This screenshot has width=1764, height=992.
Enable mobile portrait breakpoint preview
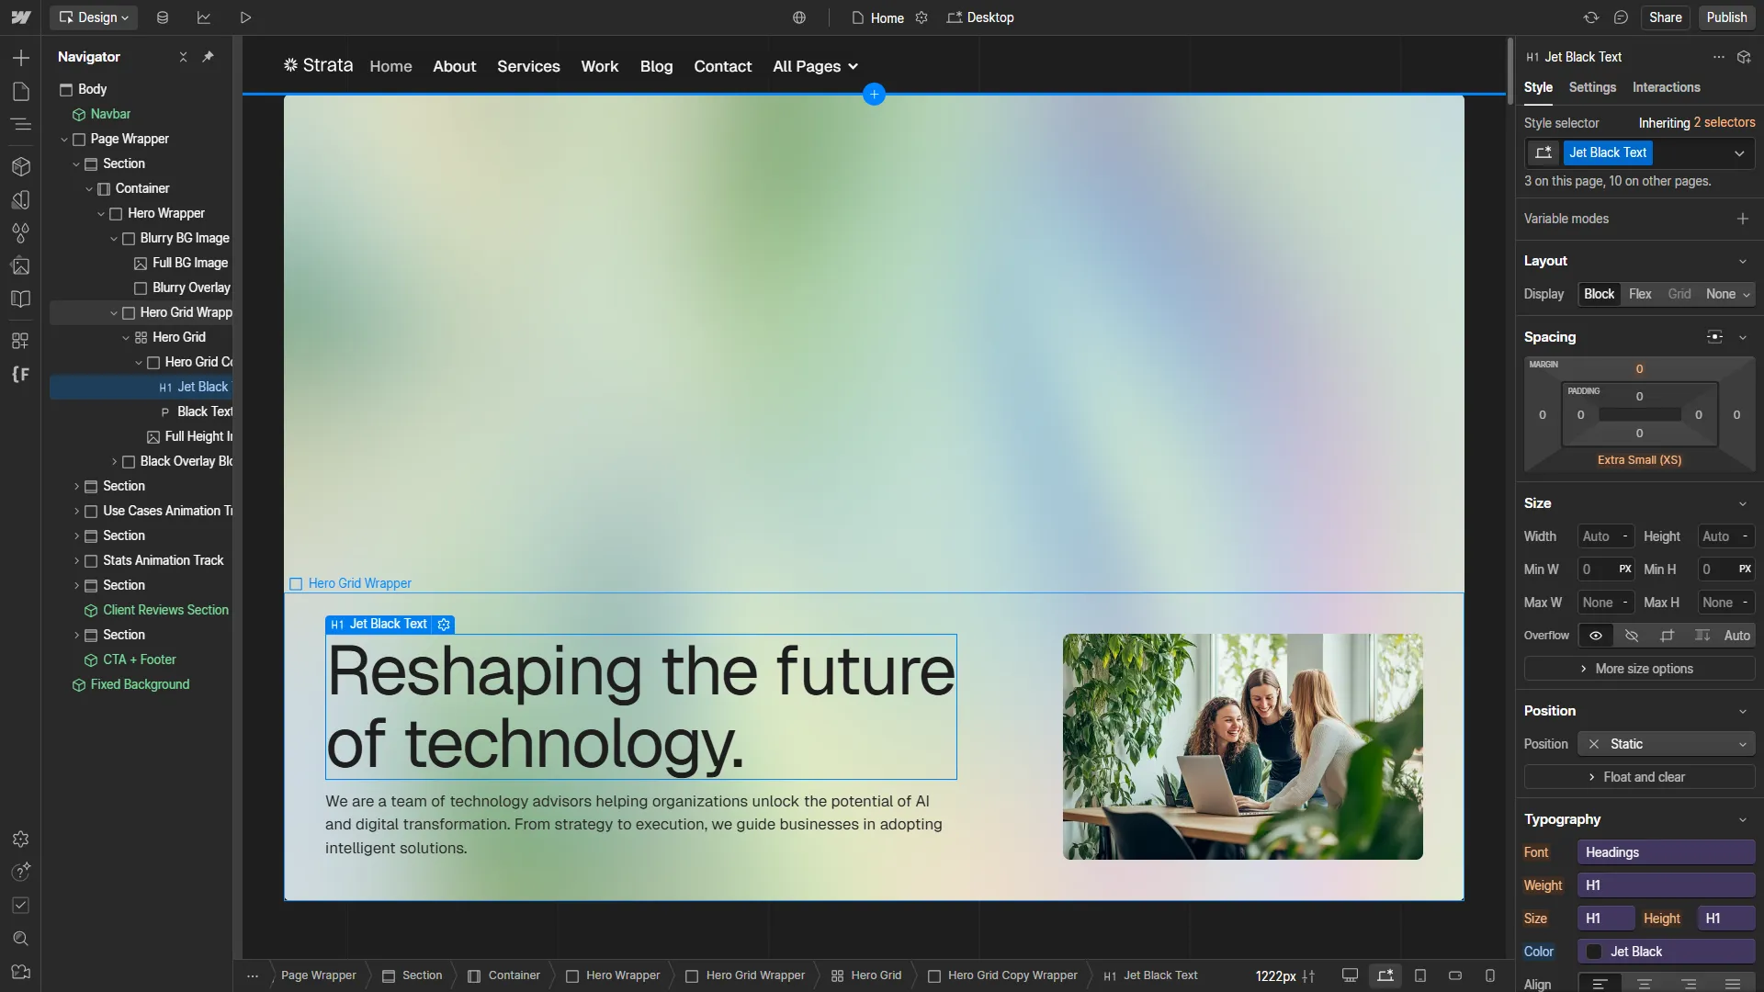point(1490,976)
